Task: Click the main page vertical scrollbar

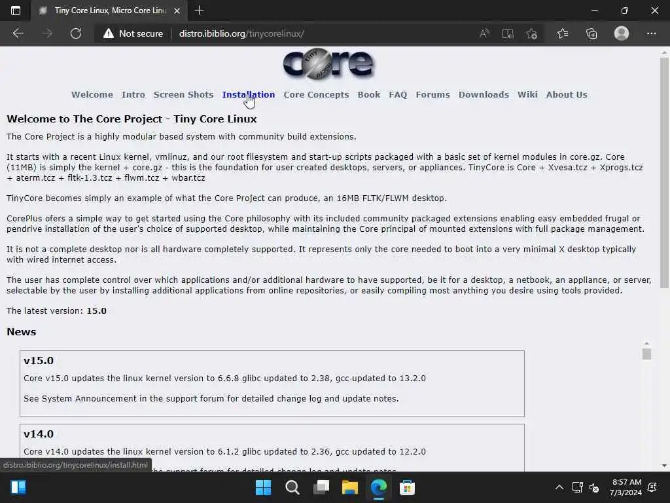Action: pyautogui.click(x=664, y=173)
